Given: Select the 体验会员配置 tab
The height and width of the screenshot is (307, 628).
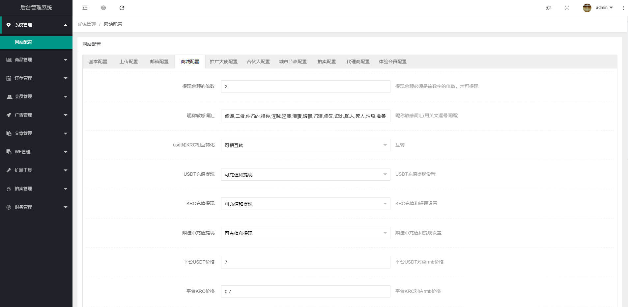Looking at the screenshot, I should coord(392,62).
